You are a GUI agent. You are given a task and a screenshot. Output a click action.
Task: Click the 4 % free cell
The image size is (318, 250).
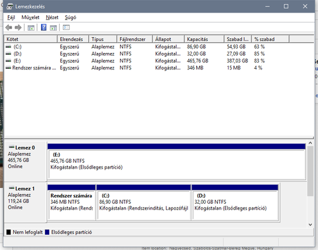point(258,68)
